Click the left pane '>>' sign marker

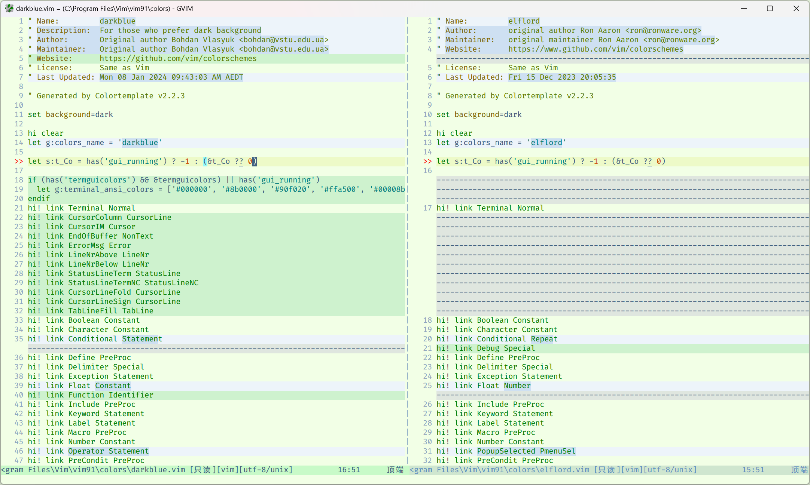[x=19, y=162]
